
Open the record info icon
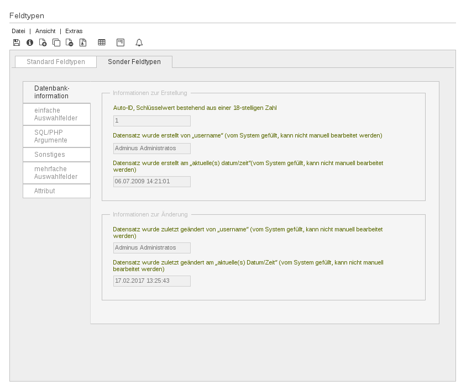pyautogui.click(x=30, y=43)
